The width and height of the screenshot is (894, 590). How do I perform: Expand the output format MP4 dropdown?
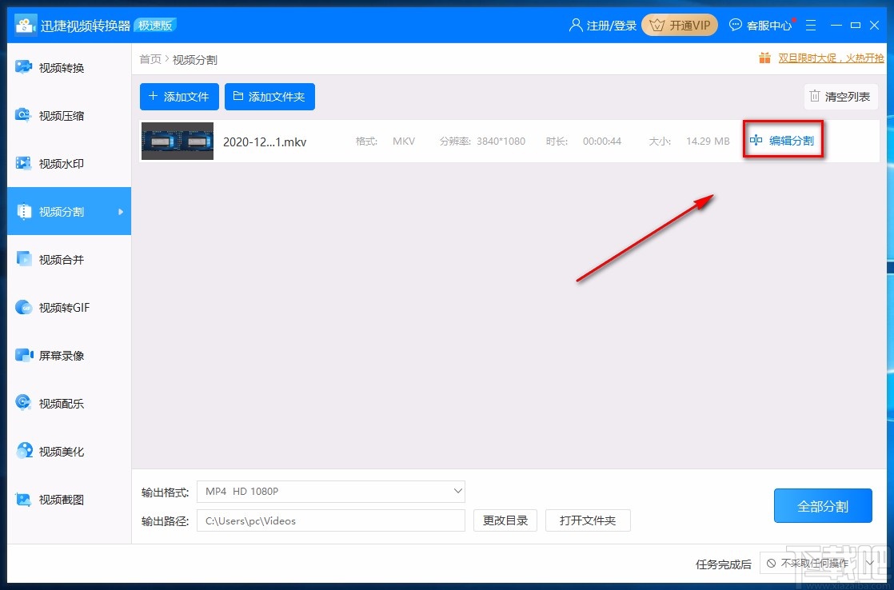tap(457, 491)
